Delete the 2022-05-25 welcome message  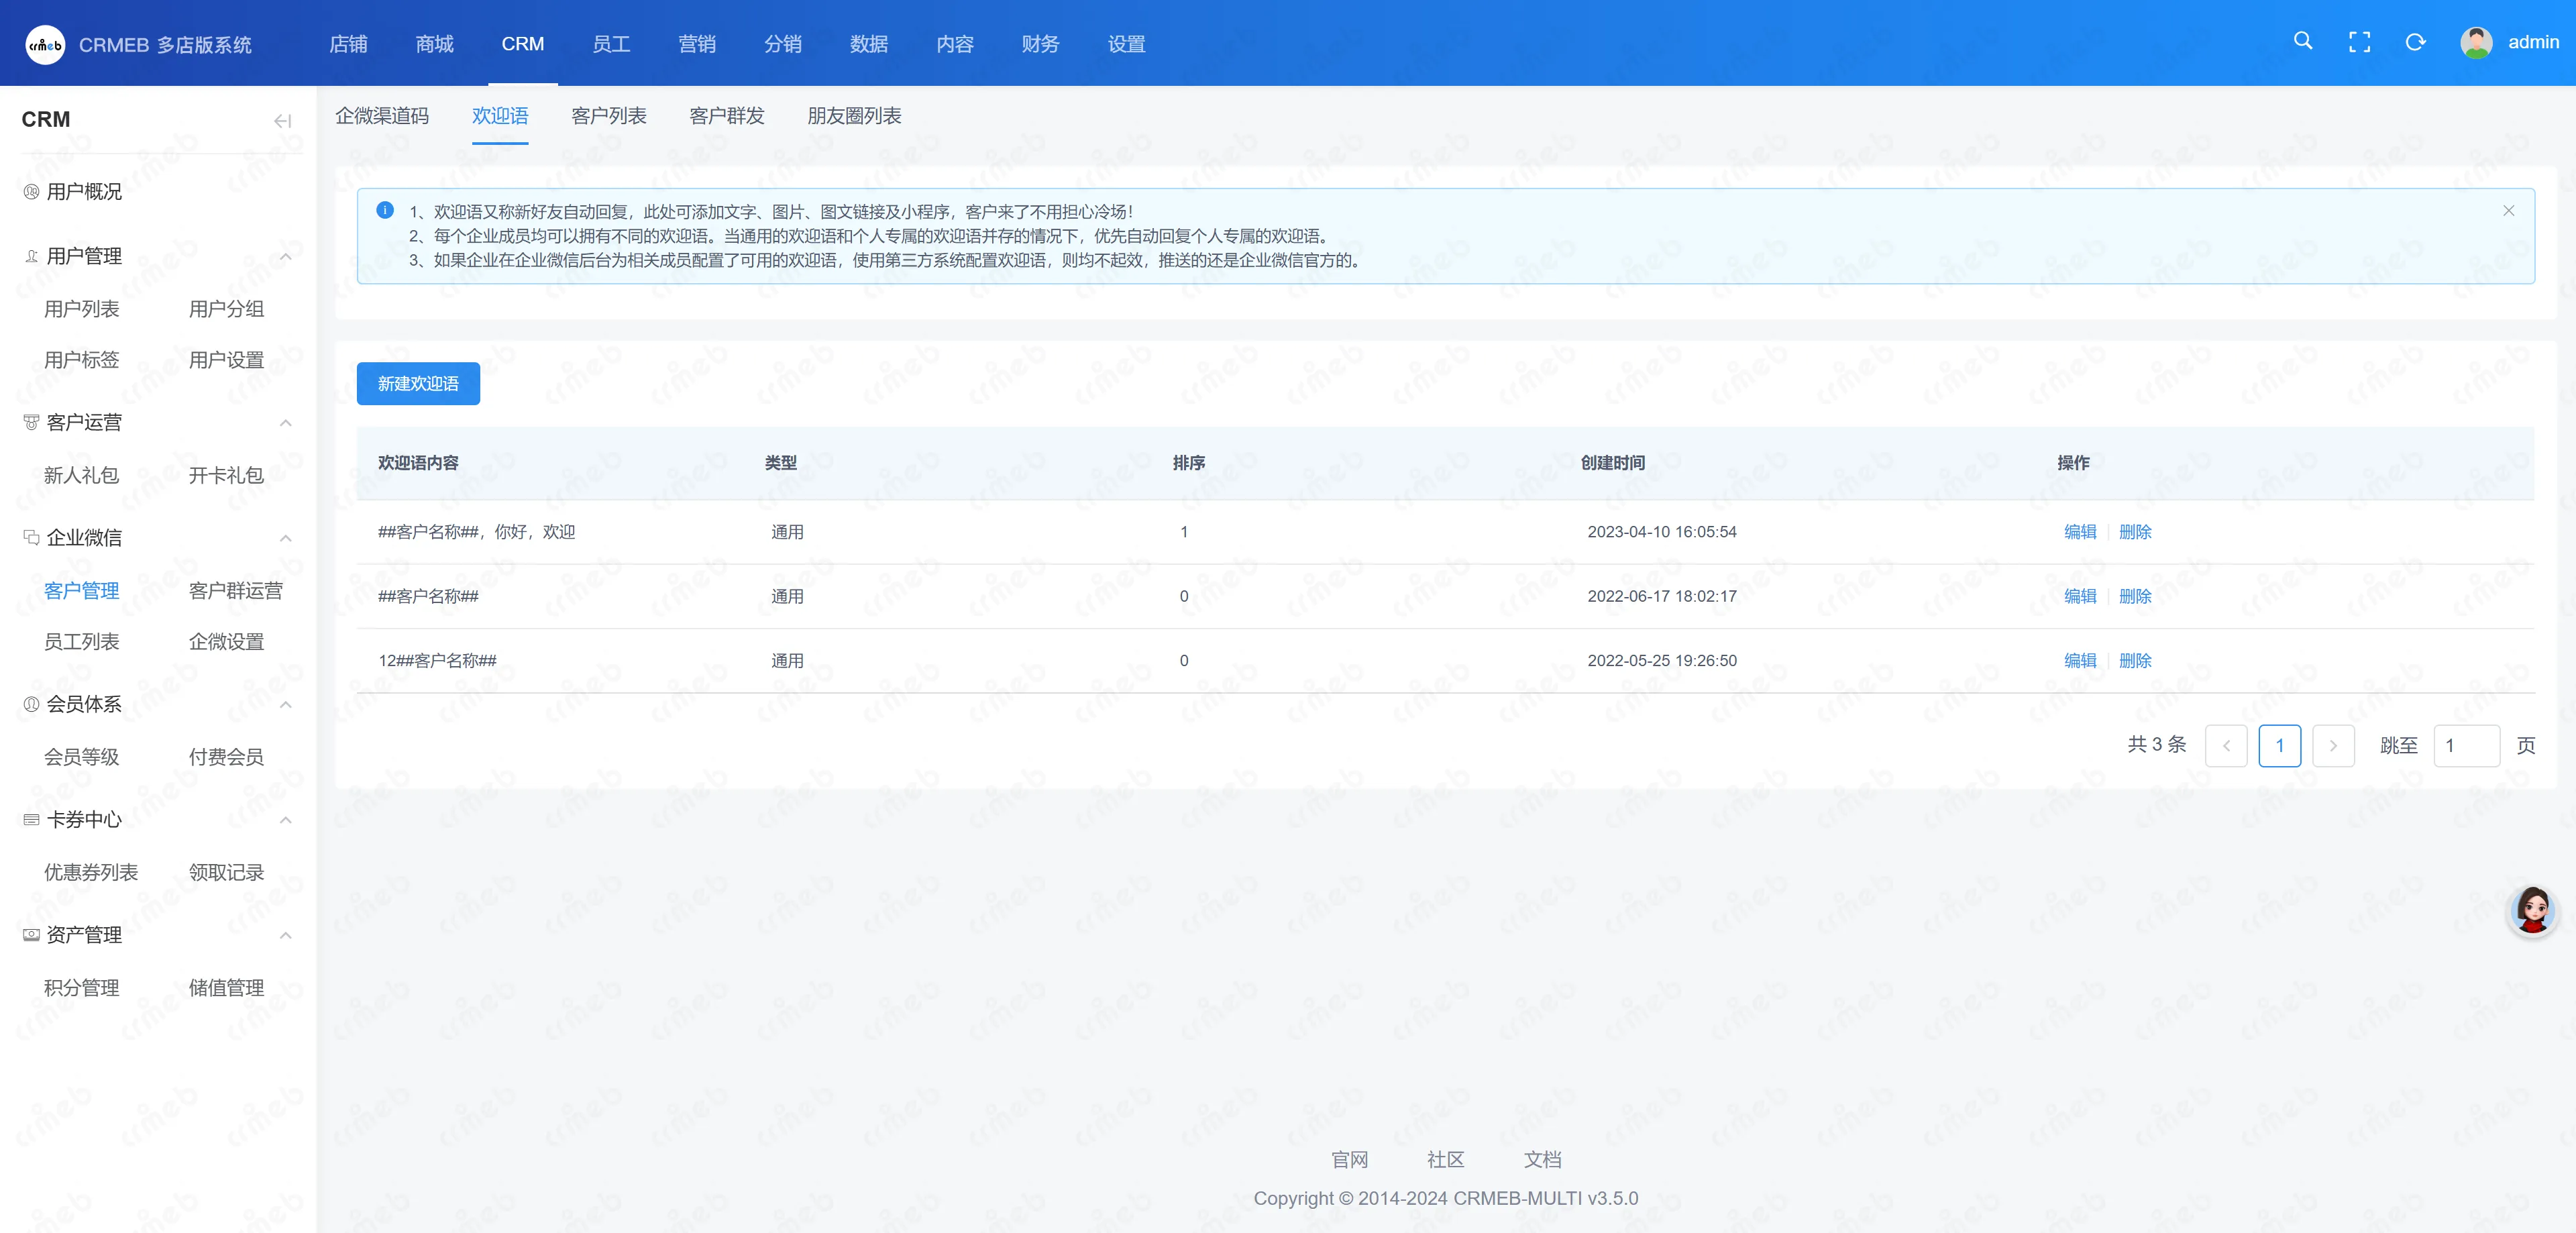tap(2135, 660)
